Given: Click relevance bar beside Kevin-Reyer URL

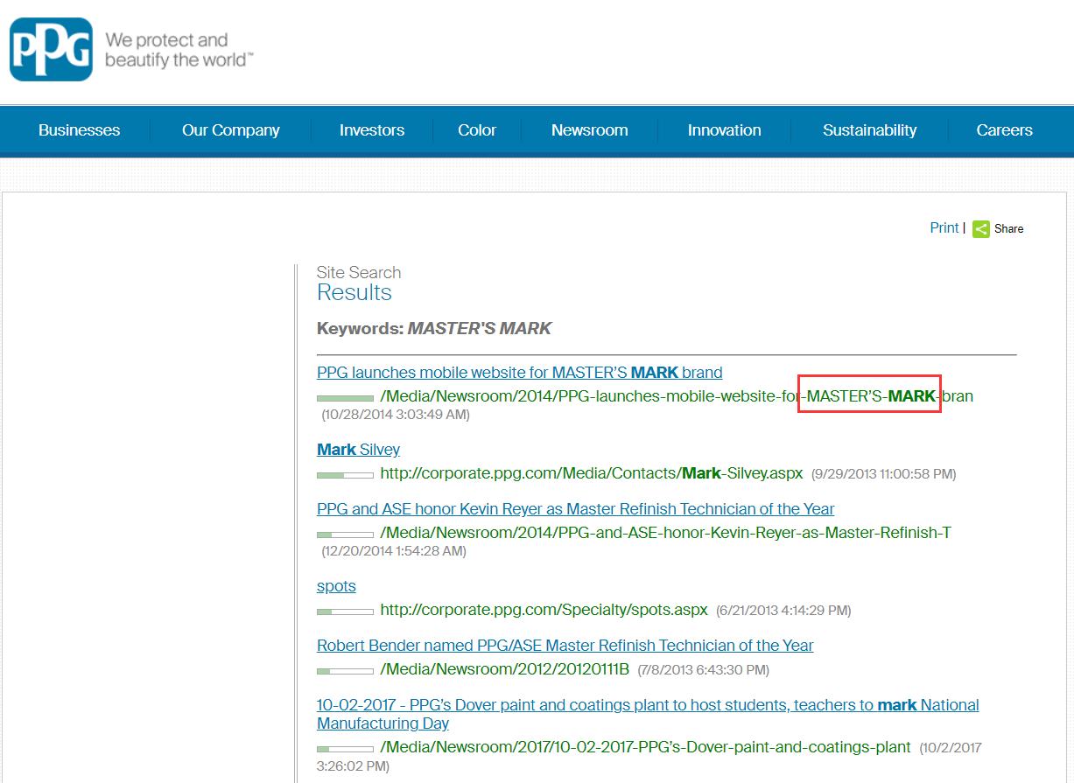Looking at the screenshot, I should (345, 535).
